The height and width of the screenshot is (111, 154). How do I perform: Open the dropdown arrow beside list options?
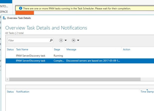pos(66,40)
